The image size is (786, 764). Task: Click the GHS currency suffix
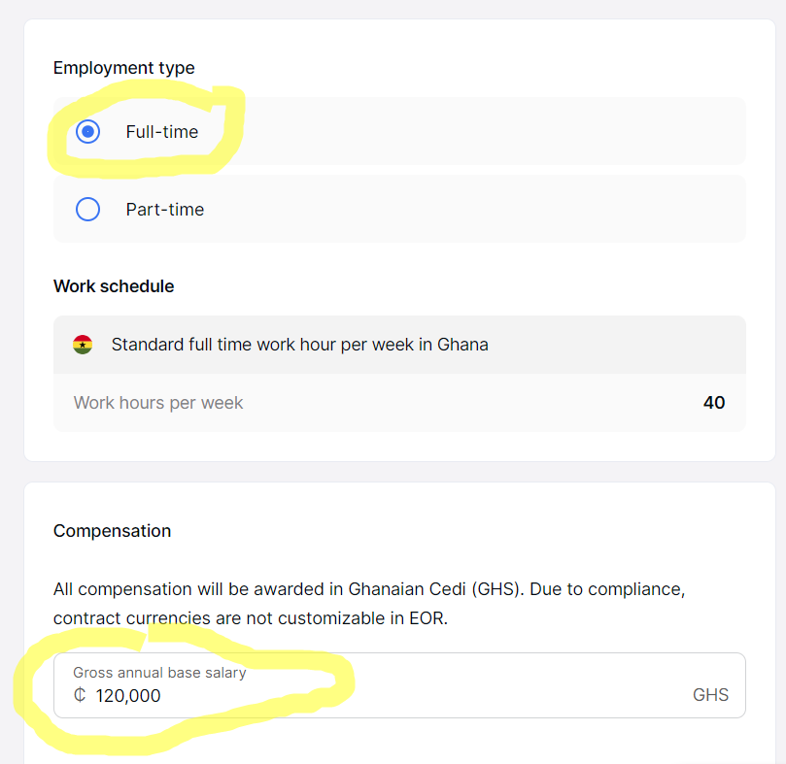tap(710, 695)
